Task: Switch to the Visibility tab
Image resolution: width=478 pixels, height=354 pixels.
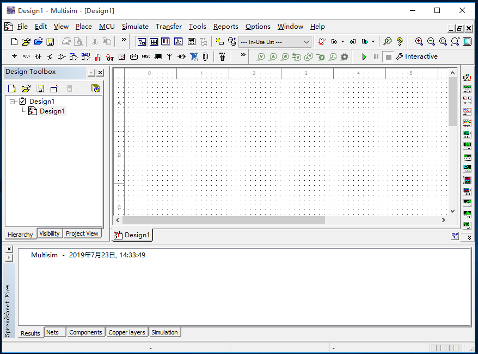Action: click(50, 233)
